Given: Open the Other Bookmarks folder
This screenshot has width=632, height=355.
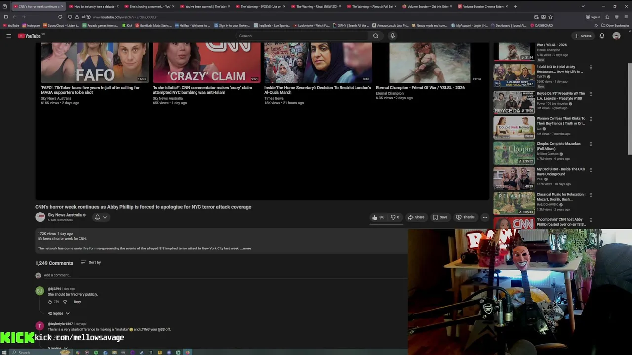Looking at the screenshot, I should click(x=615, y=25).
